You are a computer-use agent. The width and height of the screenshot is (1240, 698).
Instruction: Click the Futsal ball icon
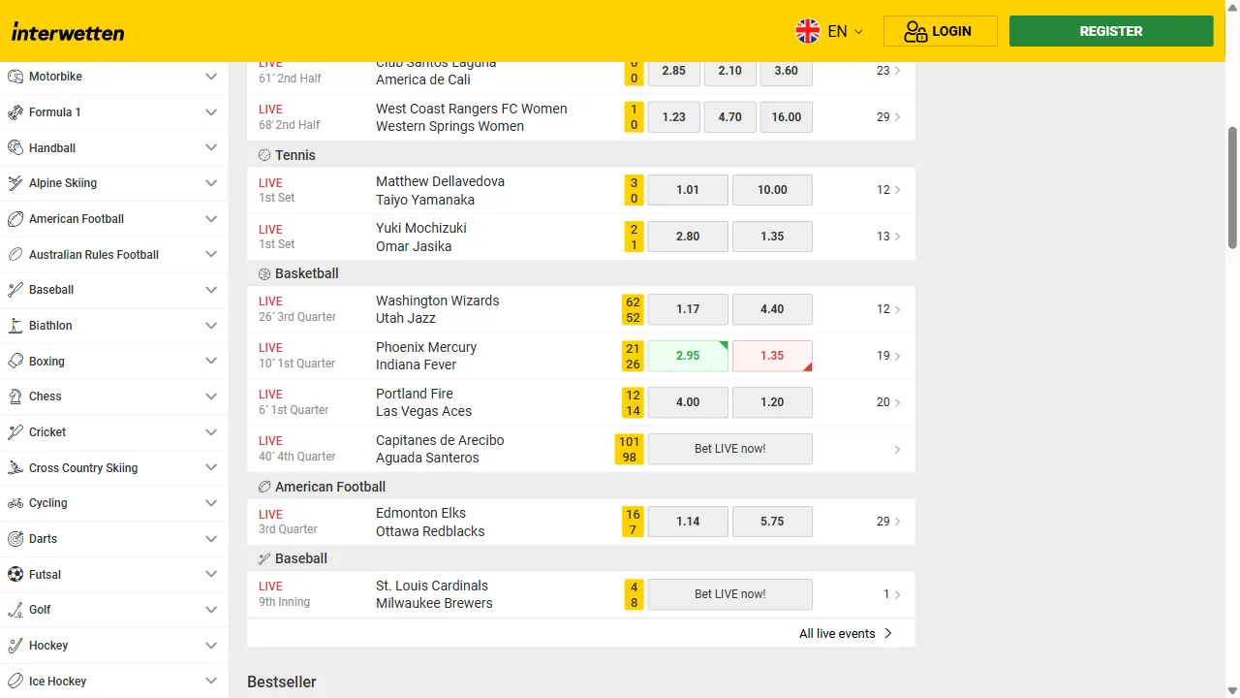15,575
